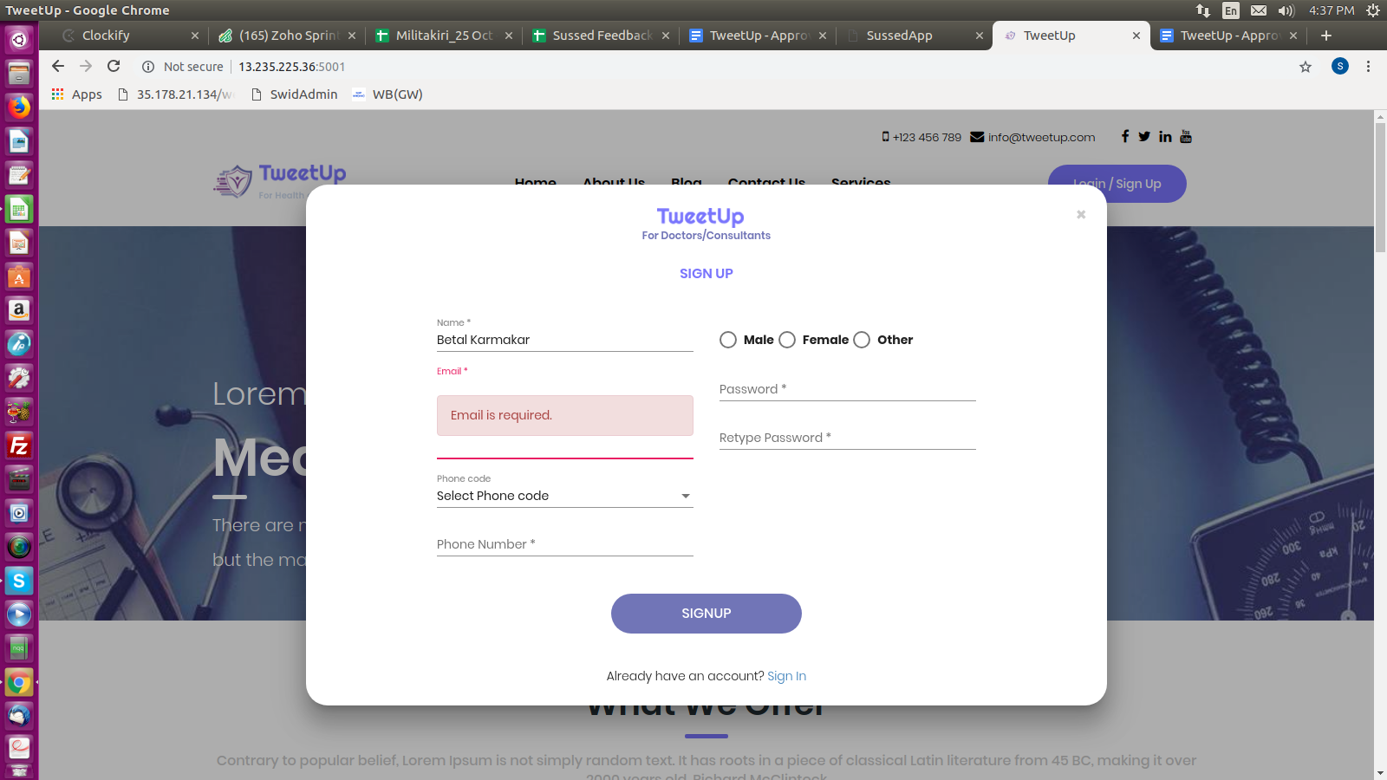Image resolution: width=1387 pixels, height=780 pixels.
Task: Open Chrome profile avatar S
Action: pos(1340,66)
